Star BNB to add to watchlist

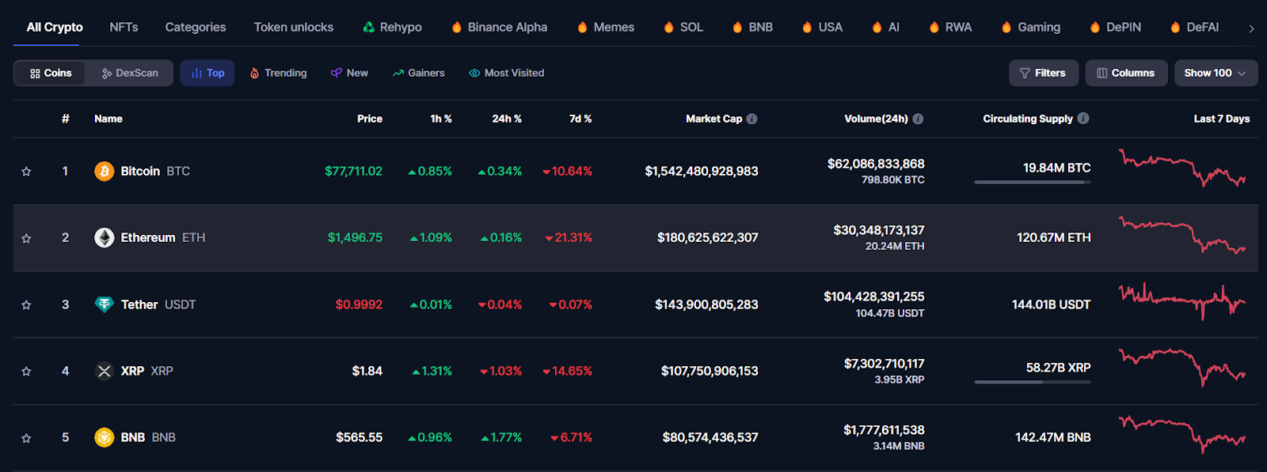click(x=26, y=438)
